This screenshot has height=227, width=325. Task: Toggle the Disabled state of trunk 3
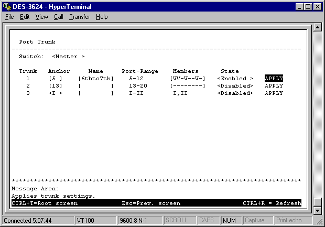pos(235,93)
